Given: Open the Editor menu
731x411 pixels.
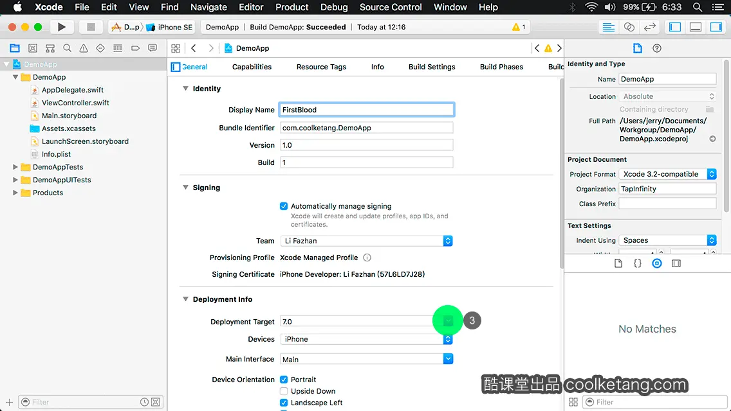Looking at the screenshot, I should 251,7.
